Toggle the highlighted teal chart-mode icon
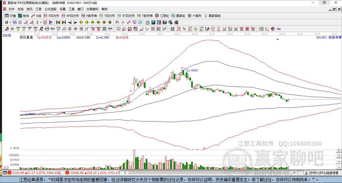Screen dimensions: 342x183 140,22
